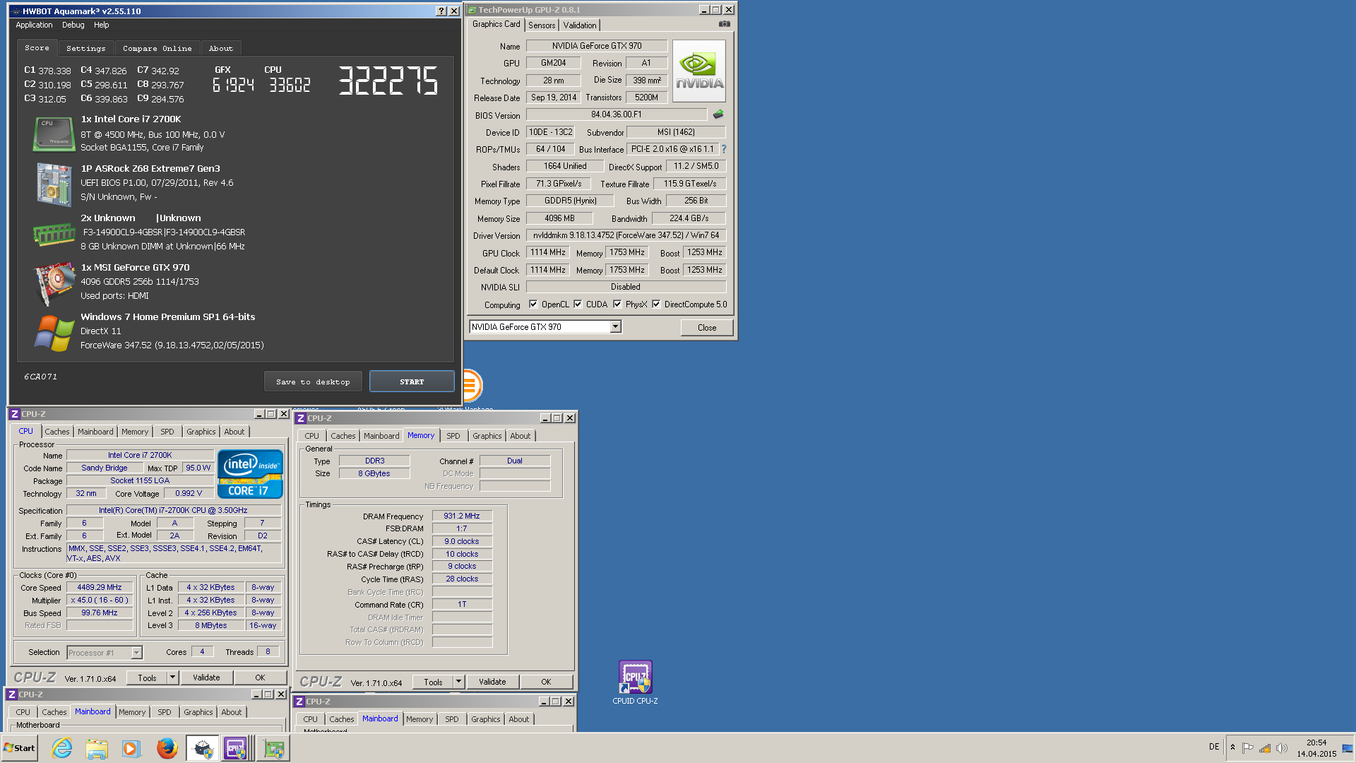The height and width of the screenshot is (763, 1356).
Task: Click the HWBOT Aquamark taskbar icon
Action: [203, 748]
